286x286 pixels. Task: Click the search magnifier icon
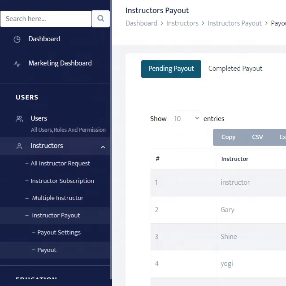(100, 19)
